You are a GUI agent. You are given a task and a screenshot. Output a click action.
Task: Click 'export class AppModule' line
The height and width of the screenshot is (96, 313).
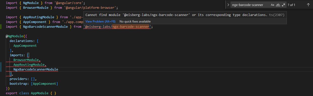[x=31, y=93]
